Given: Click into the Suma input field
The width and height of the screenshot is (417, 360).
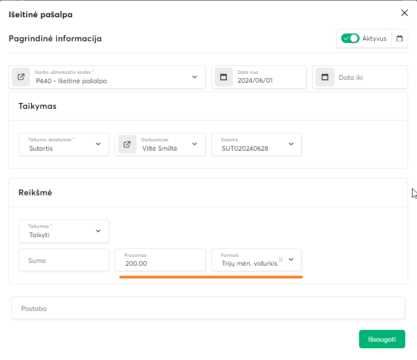Looking at the screenshot, I should (64, 260).
